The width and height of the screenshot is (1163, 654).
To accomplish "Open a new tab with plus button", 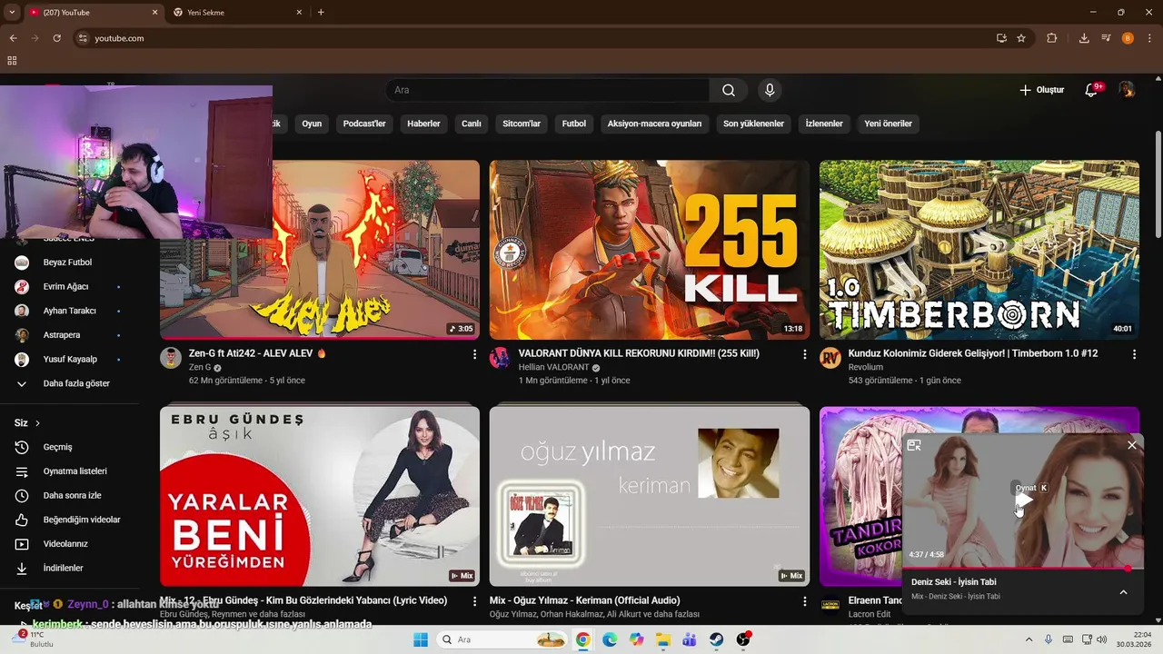I will coord(321,12).
